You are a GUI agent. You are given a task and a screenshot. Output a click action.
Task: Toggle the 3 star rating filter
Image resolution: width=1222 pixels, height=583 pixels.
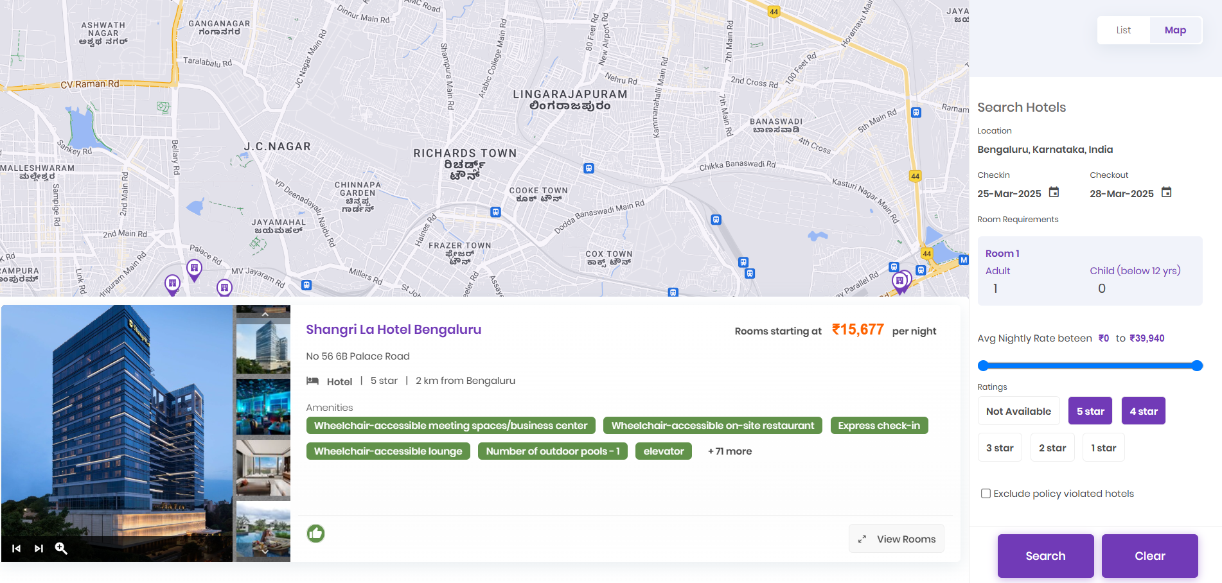[1000, 448]
